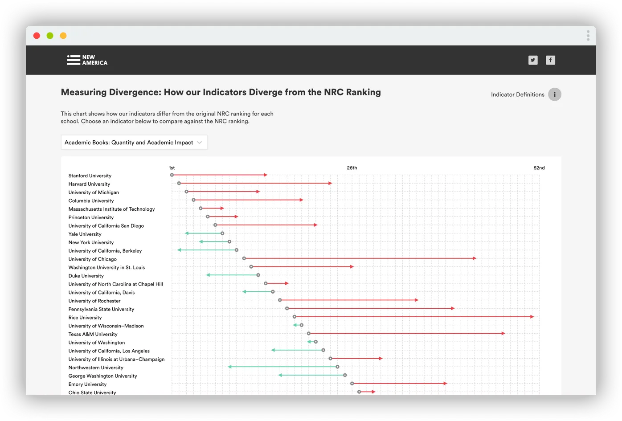Click the 52nd axis label

tap(539, 168)
